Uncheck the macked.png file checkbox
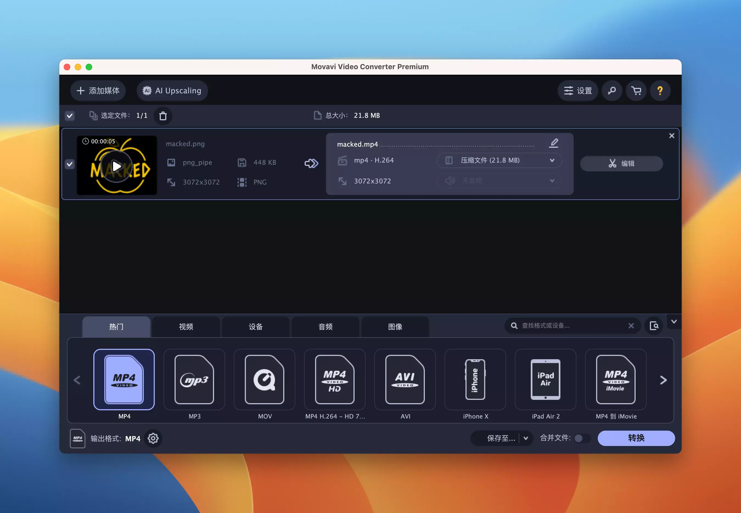Image resolution: width=741 pixels, height=513 pixels. [x=70, y=164]
